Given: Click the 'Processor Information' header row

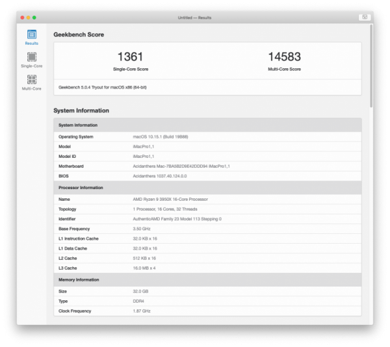Looking at the screenshot, I should coord(207,188).
